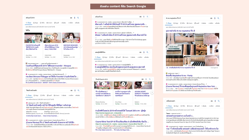249x140 pixels.
Task: Click the search icon in the 'รีวิวแป้งในเซเว่น 2019' search bar
Action: pos(150,79)
